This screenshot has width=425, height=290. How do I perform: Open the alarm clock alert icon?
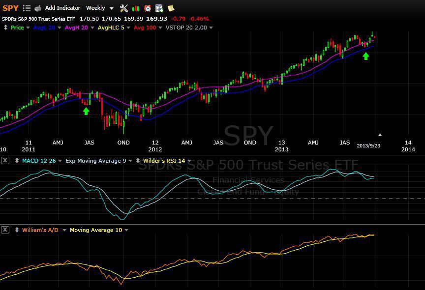[x=148, y=8]
